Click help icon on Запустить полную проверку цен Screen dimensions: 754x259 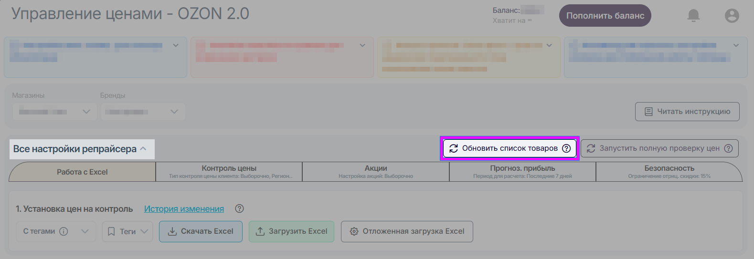[x=728, y=148]
